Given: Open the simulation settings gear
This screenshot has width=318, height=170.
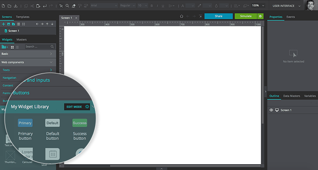Looking at the screenshot, I should (x=260, y=16).
